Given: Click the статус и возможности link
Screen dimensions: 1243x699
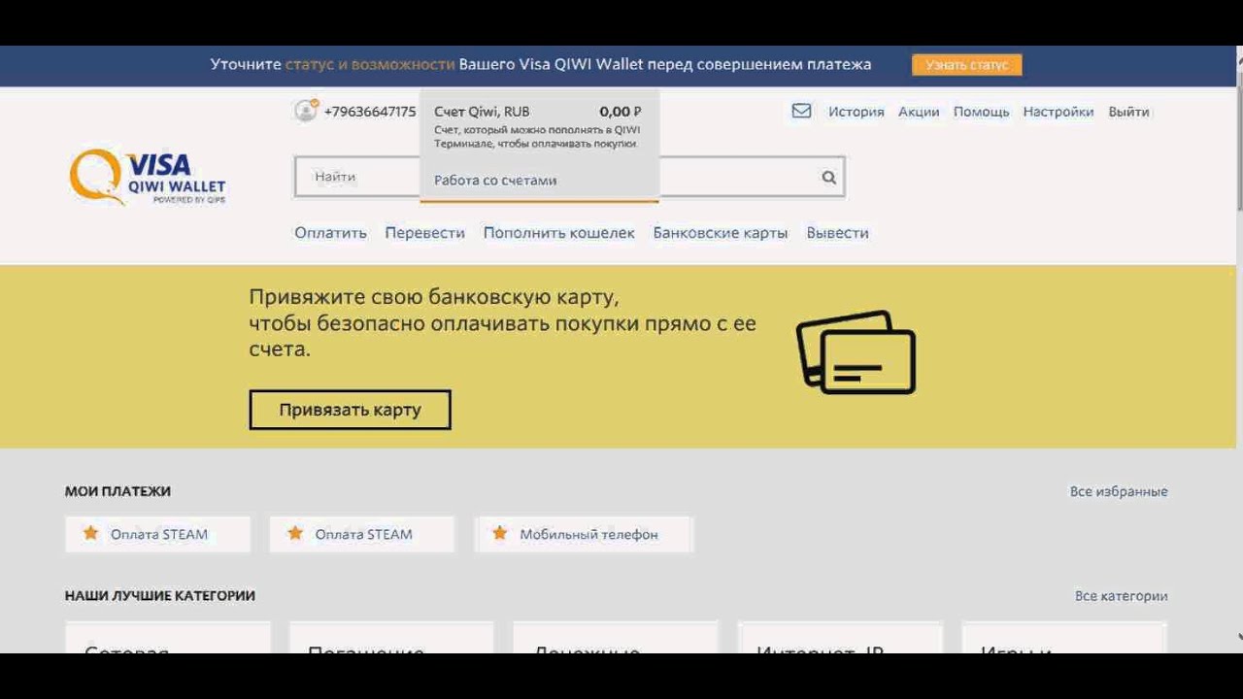Looking at the screenshot, I should point(370,64).
